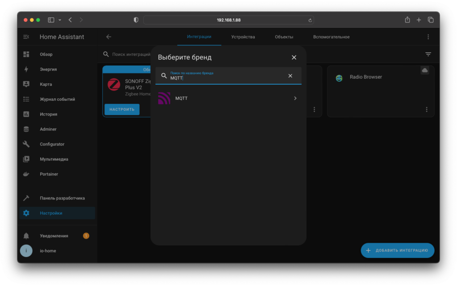Open a new Safari tab
The height and width of the screenshot is (286, 457).
(419, 20)
